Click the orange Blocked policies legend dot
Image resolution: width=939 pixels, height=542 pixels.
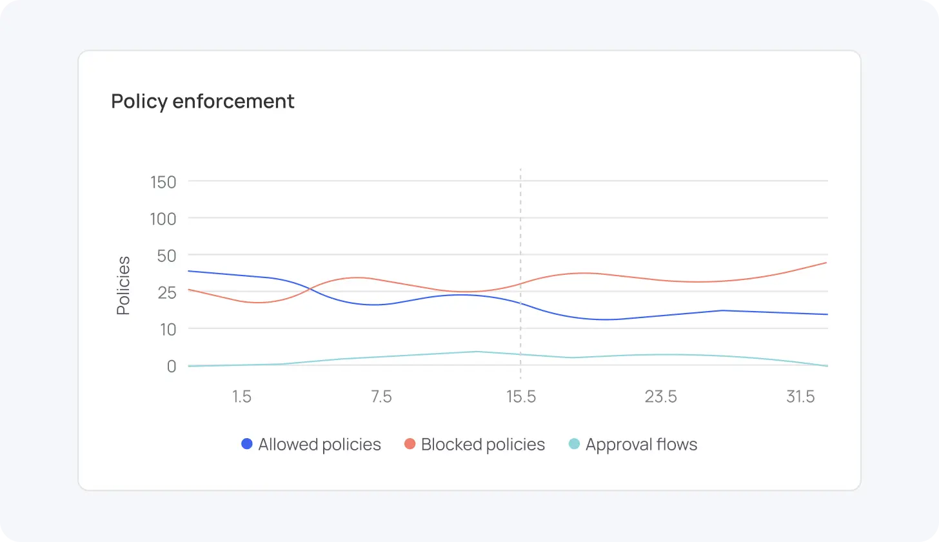click(410, 444)
